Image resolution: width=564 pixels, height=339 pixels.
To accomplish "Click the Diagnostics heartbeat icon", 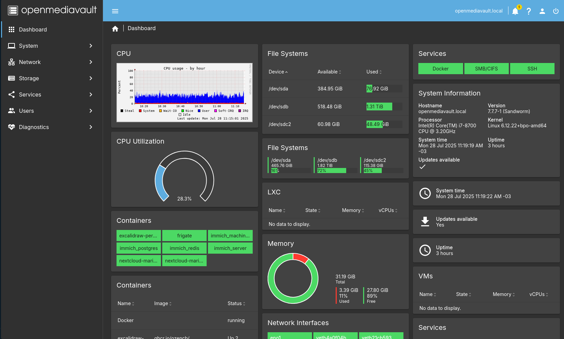I will 12,127.
